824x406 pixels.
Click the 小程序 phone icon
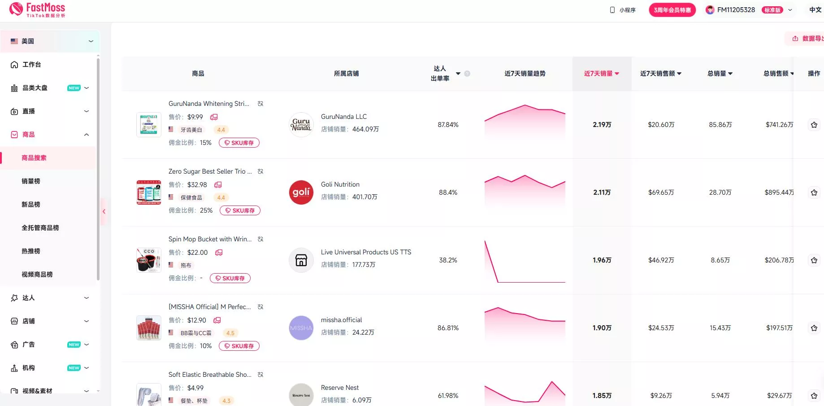click(x=612, y=10)
